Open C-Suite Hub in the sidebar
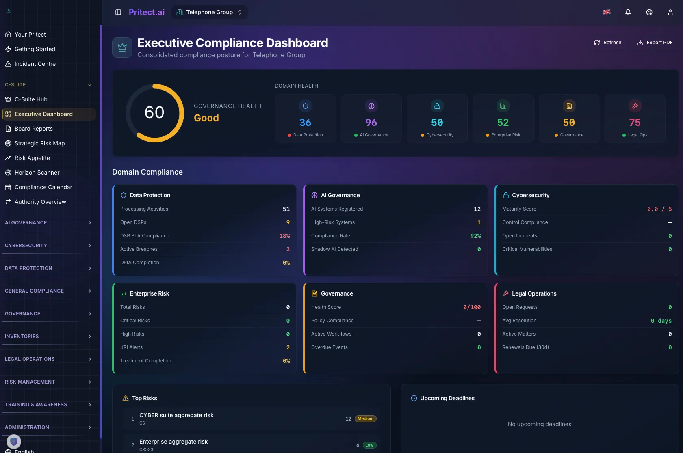This screenshot has width=683, height=453. coord(49,99)
